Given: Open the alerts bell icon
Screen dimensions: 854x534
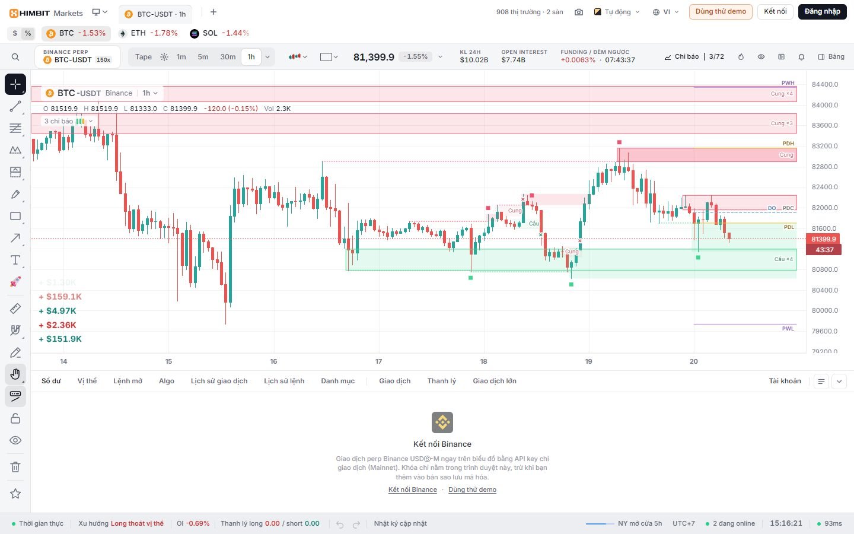Looking at the screenshot, I should tap(801, 57).
